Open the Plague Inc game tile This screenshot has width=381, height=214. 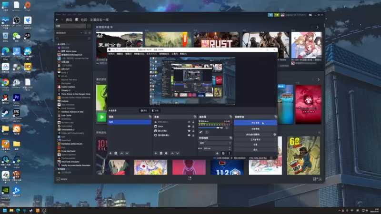(308, 104)
